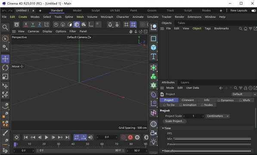Screen dimensions: 257x155
Task: Open the Asset Browser box icon
Action: 16,25
